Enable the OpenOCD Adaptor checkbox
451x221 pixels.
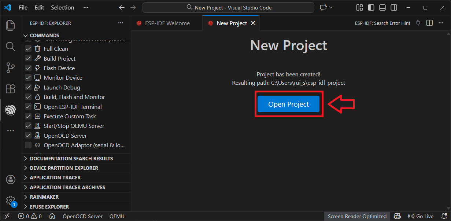coord(28,145)
